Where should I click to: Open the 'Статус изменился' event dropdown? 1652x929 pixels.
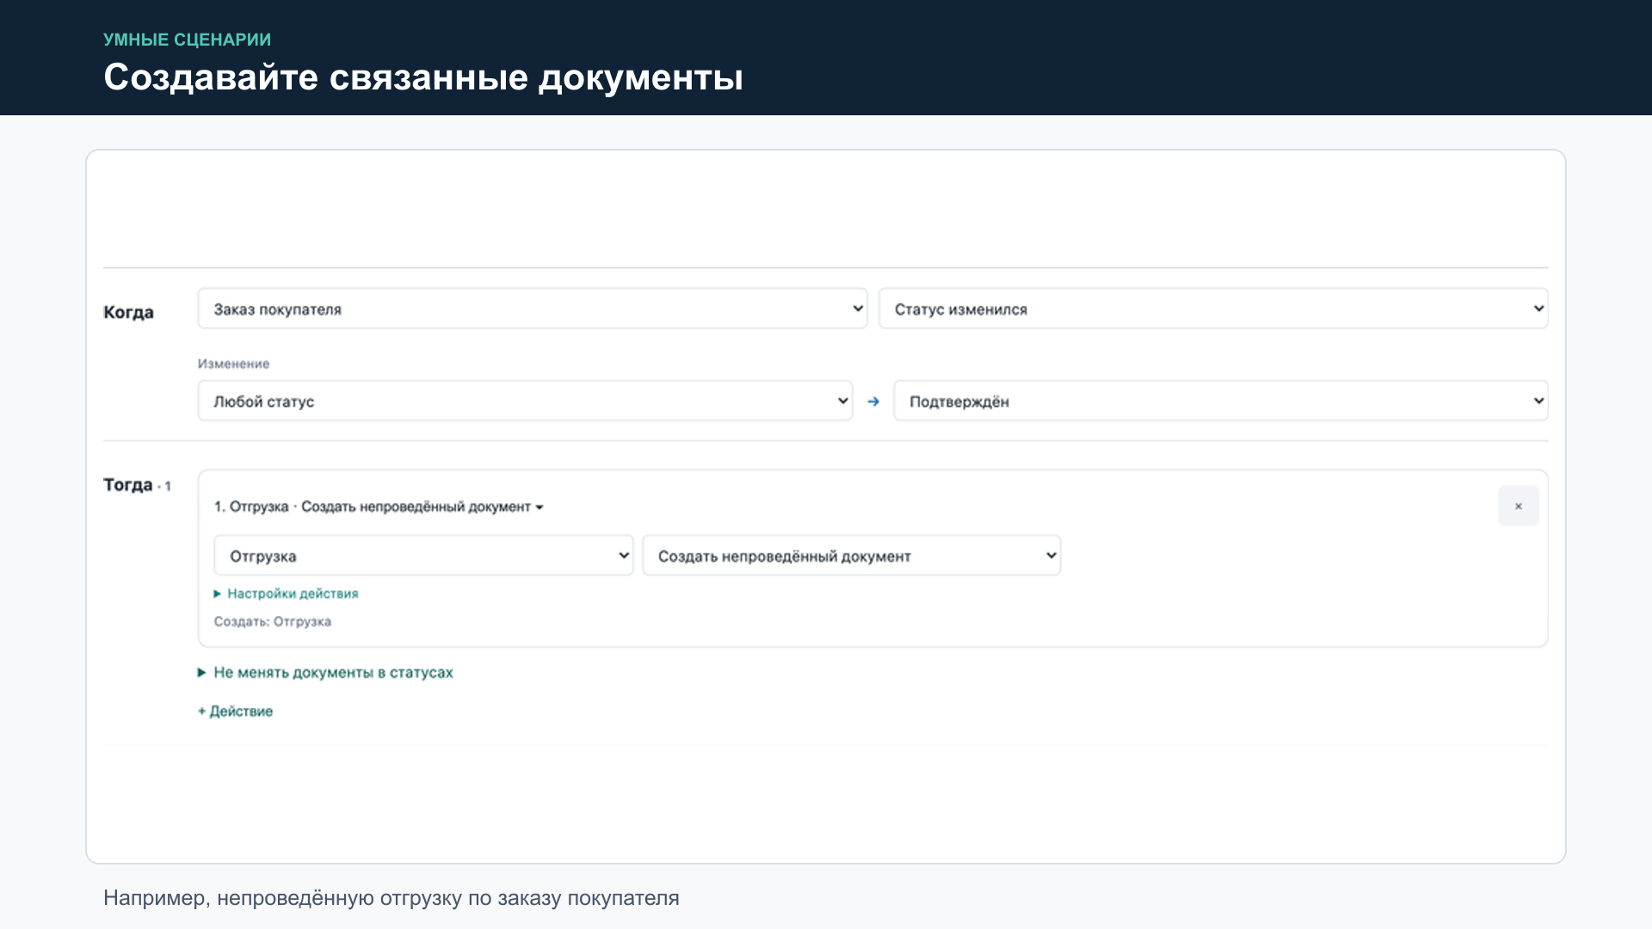(1213, 309)
